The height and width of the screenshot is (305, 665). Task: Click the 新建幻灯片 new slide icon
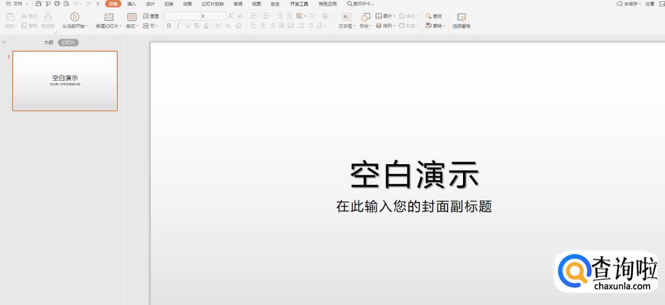(109, 17)
